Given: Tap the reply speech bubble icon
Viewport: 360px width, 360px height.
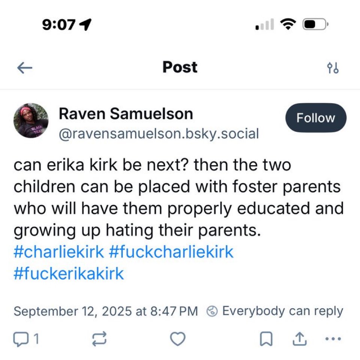Looking at the screenshot, I should (21, 339).
